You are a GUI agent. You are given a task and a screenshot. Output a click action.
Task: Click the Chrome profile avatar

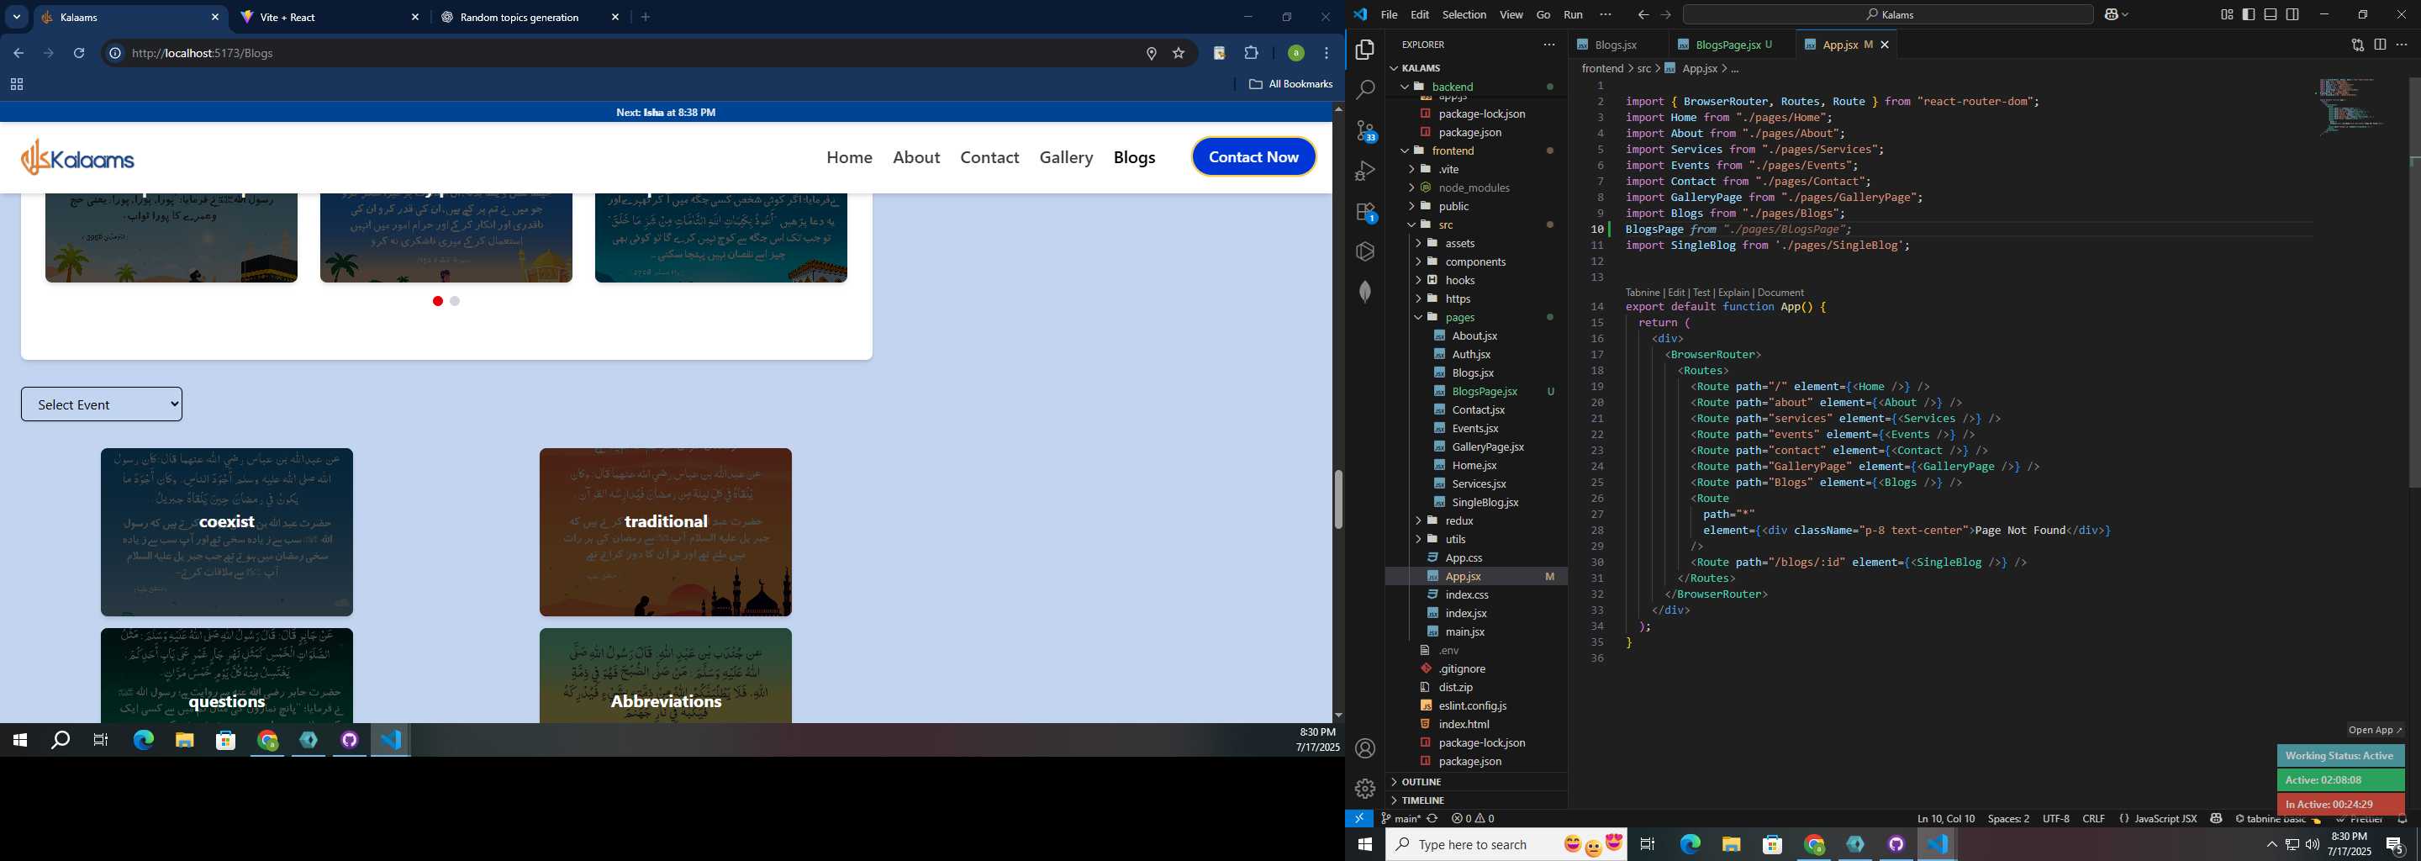click(1296, 54)
